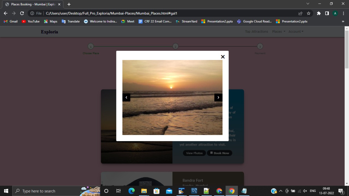Reload the current page
Screen dimensions: 349x196
(x=22, y=13)
